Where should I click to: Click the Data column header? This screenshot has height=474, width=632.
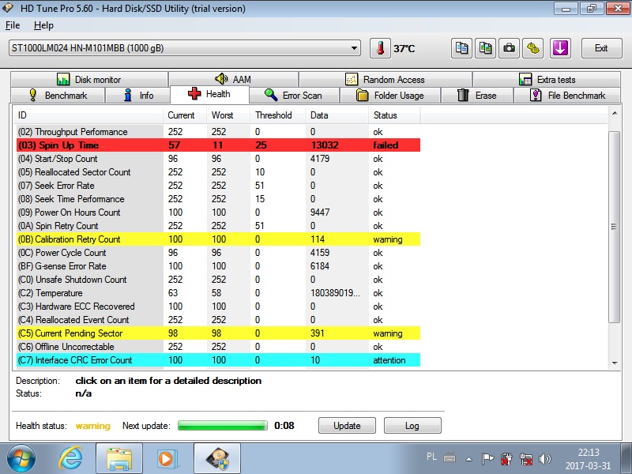pyautogui.click(x=337, y=115)
